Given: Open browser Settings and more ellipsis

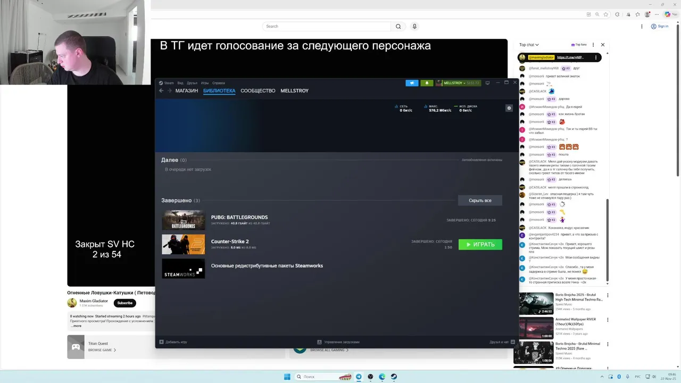Looking at the screenshot, I should coord(657,14).
